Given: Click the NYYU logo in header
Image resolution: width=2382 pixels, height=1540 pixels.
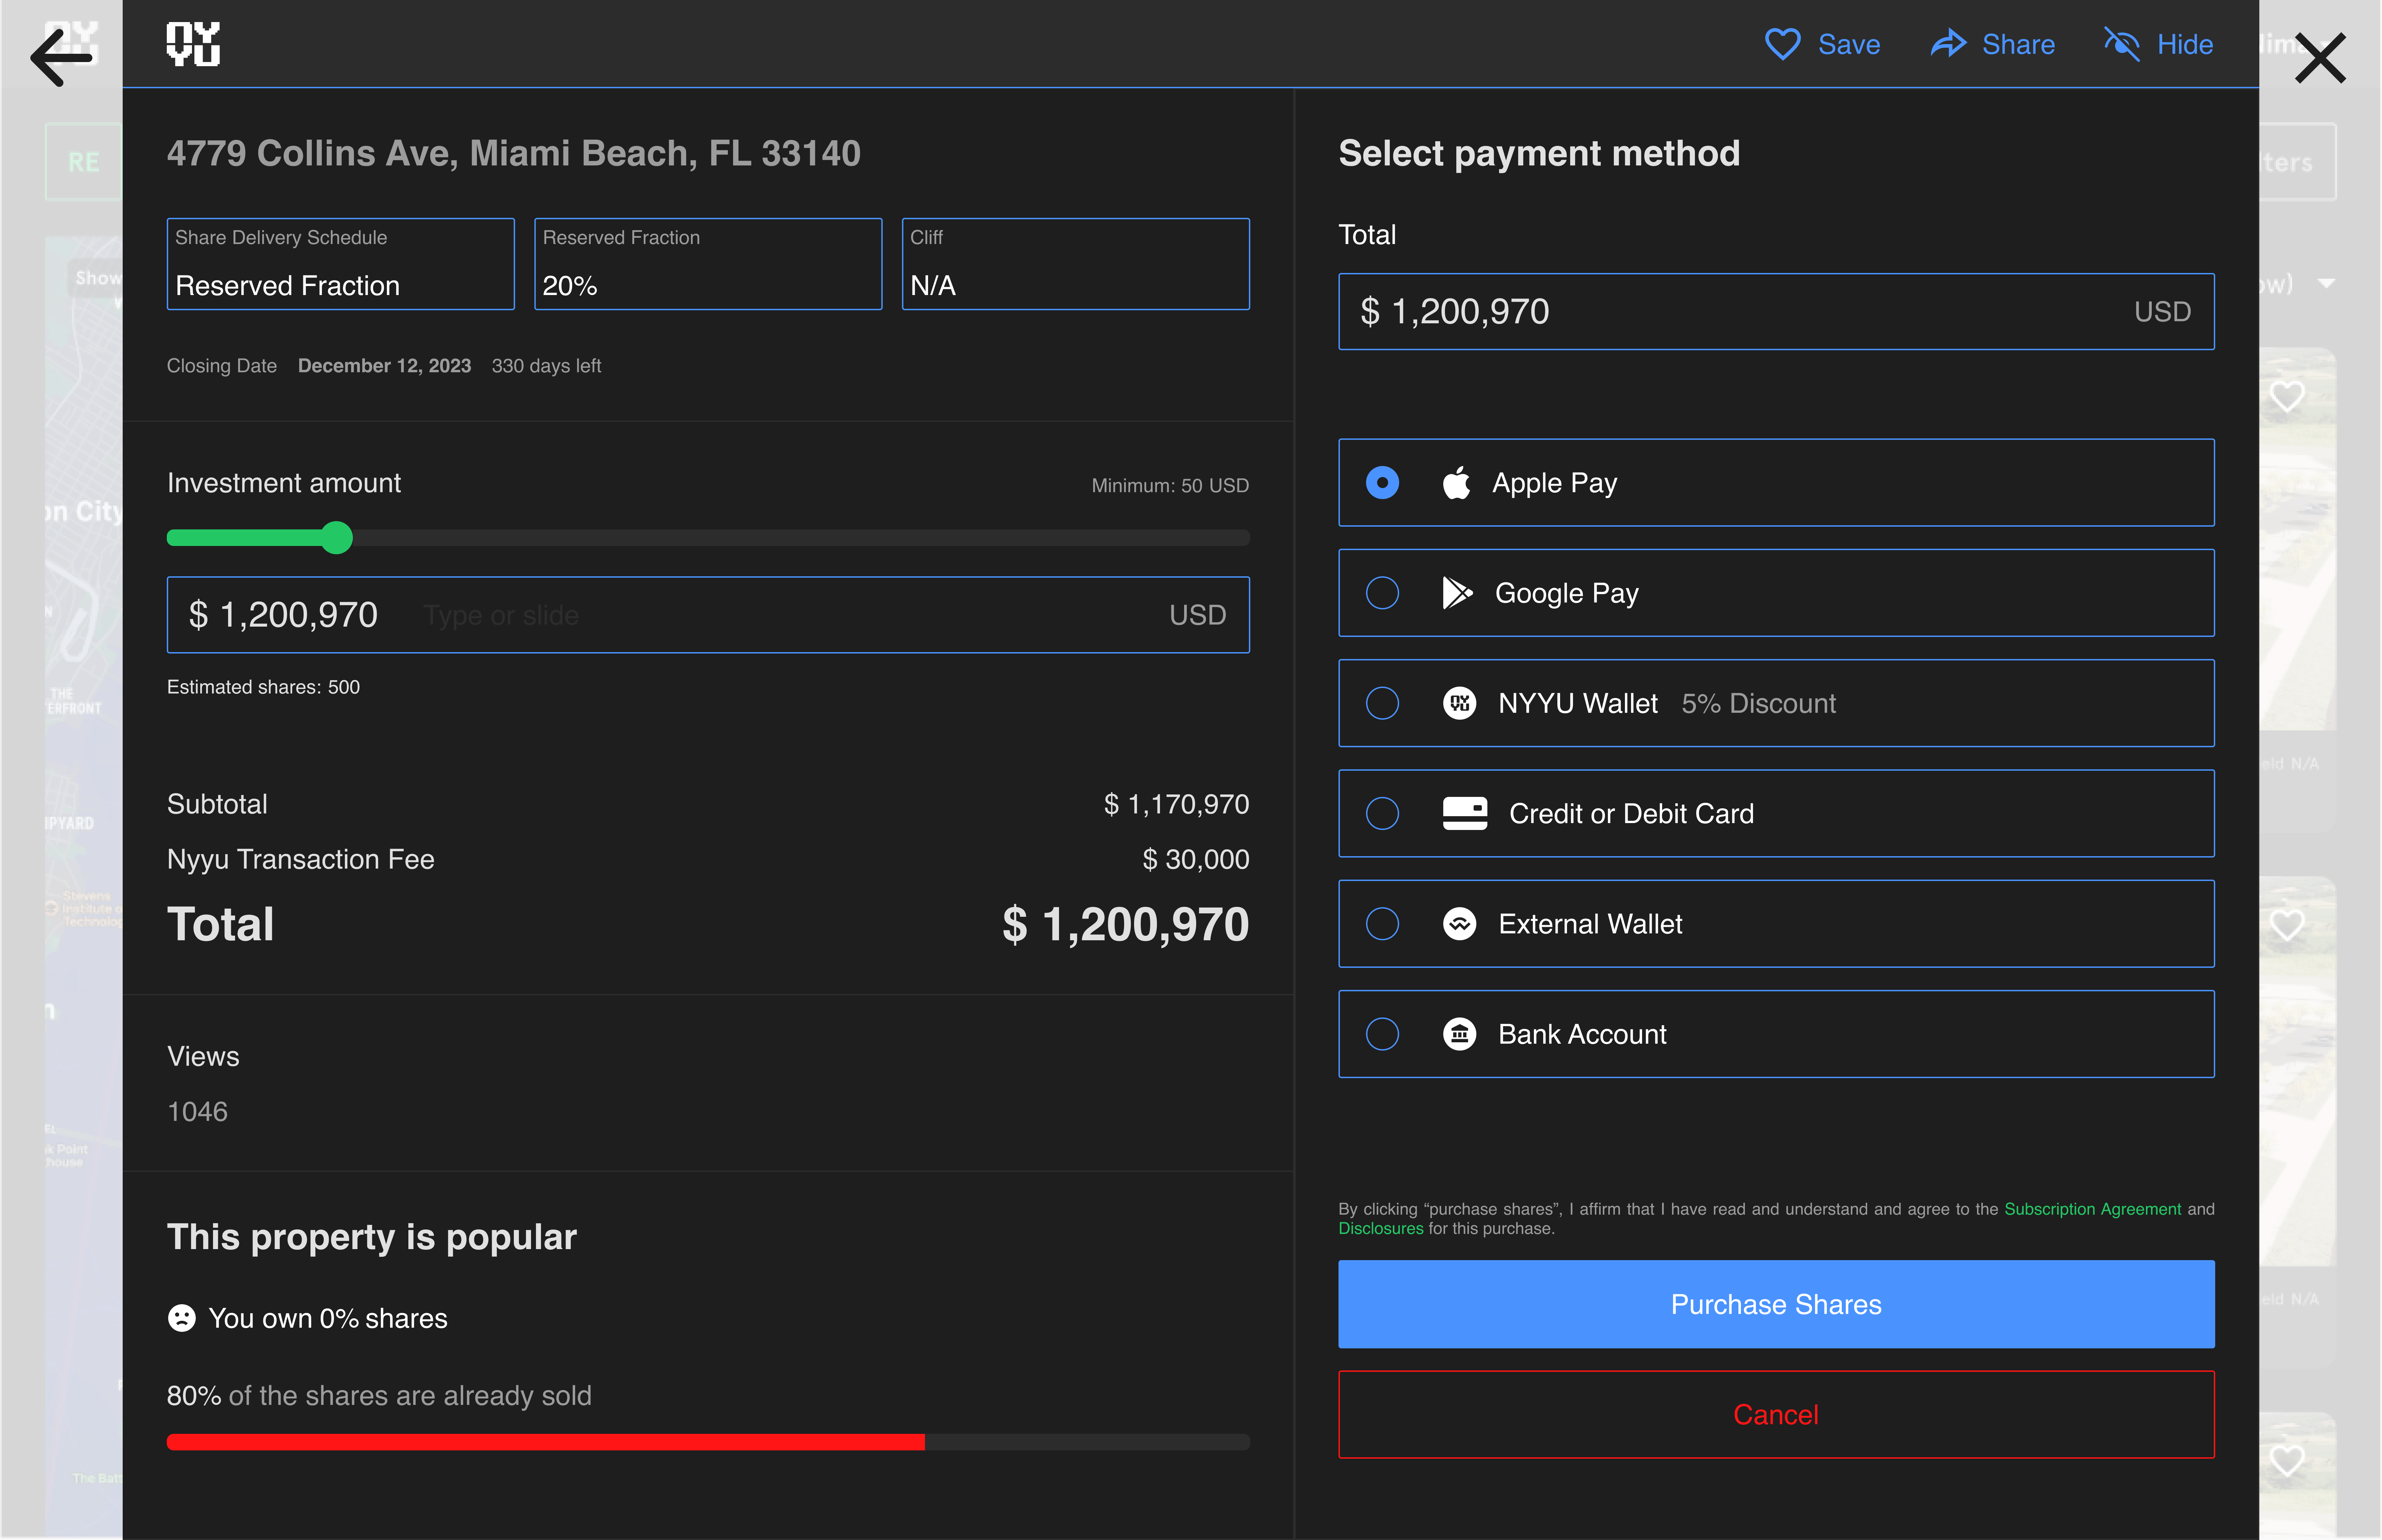Looking at the screenshot, I should coord(193,44).
